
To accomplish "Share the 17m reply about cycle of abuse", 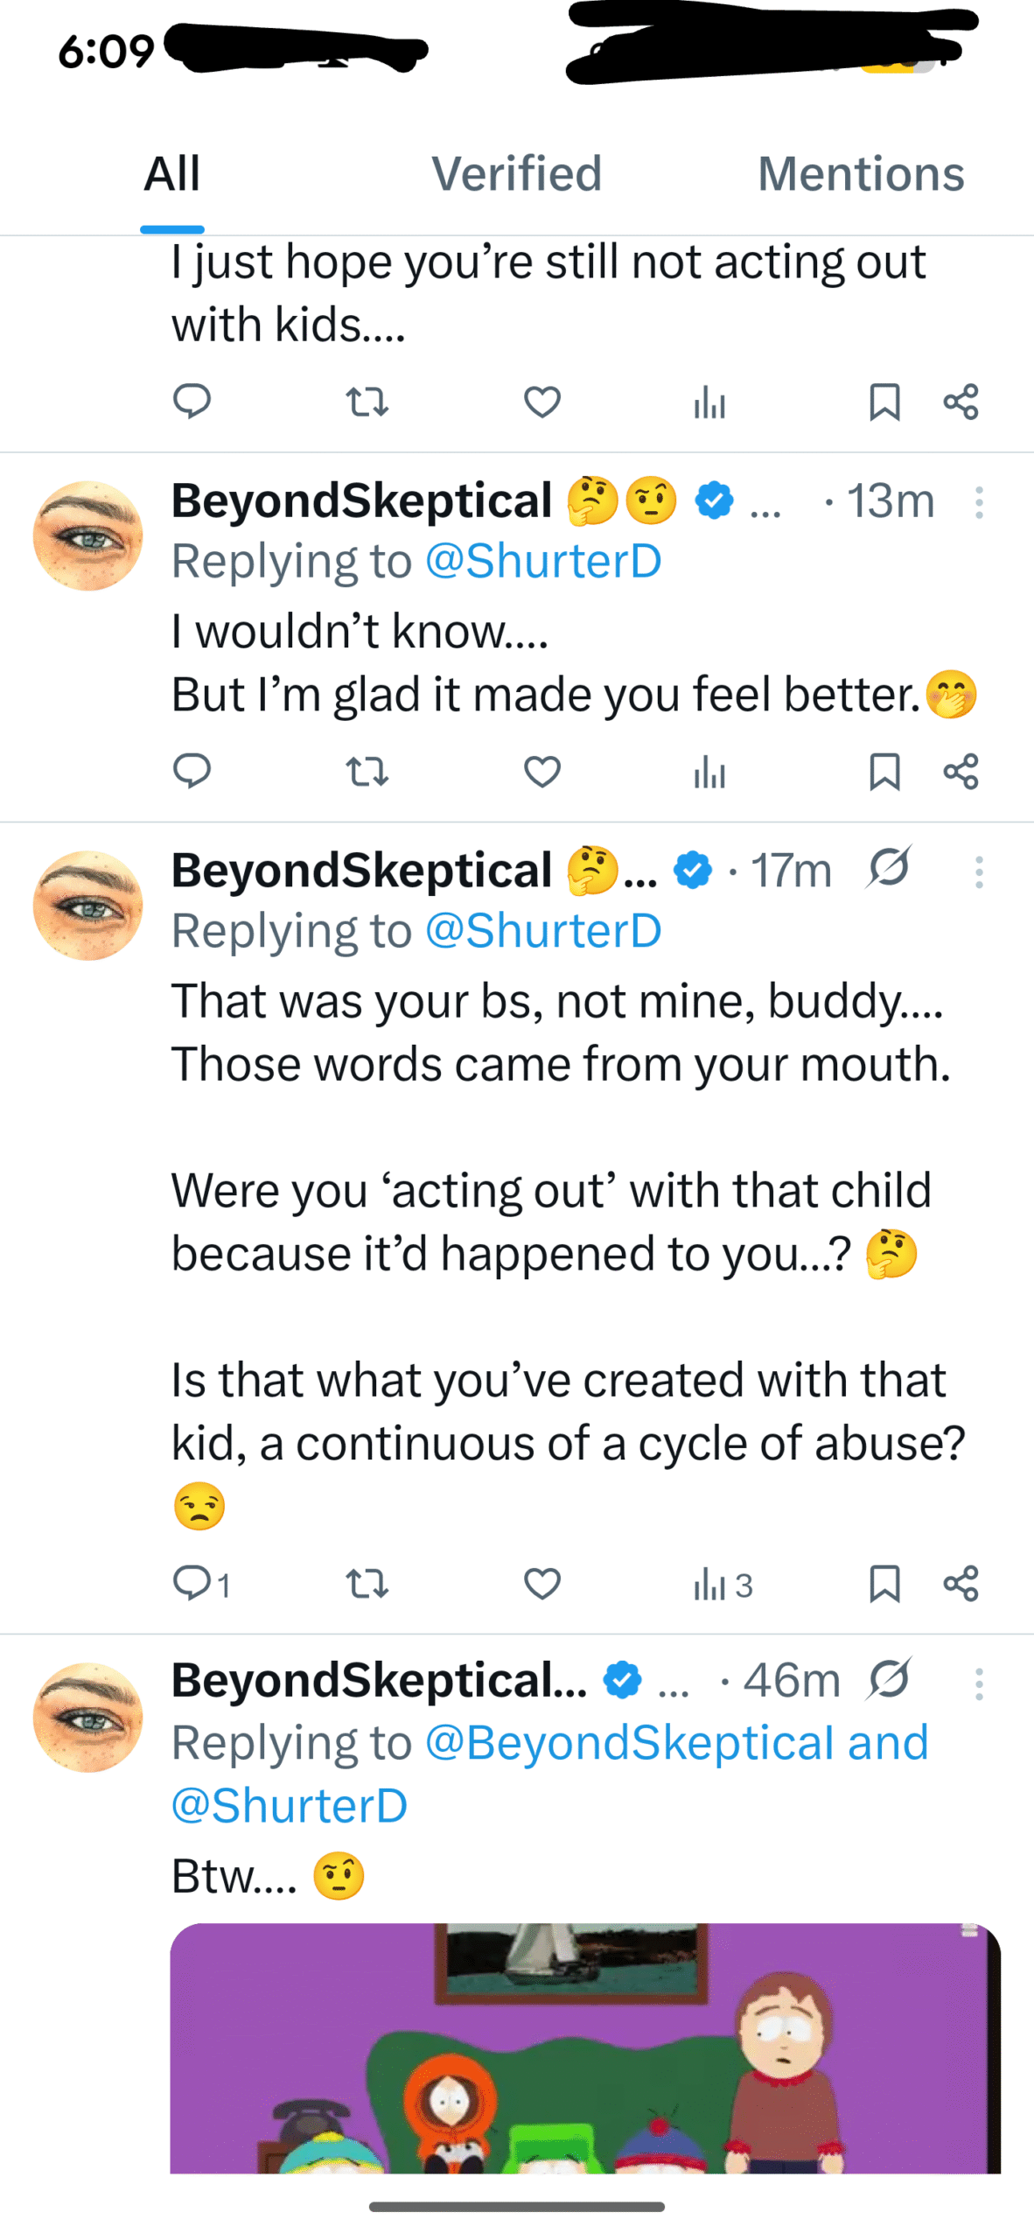I will click(961, 1584).
